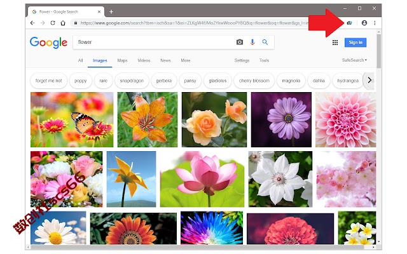Viewport: 407px width, 254px height.
Task: Click the Sign in button
Action: [355, 43]
